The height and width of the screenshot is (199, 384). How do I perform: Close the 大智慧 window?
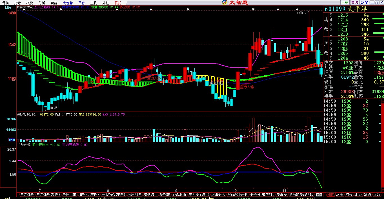coord(381,2)
